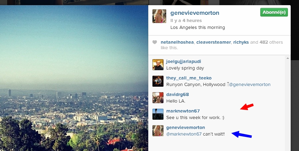
Task: Open the they_call_me_teeko commenter username
Action: tap(189, 78)
